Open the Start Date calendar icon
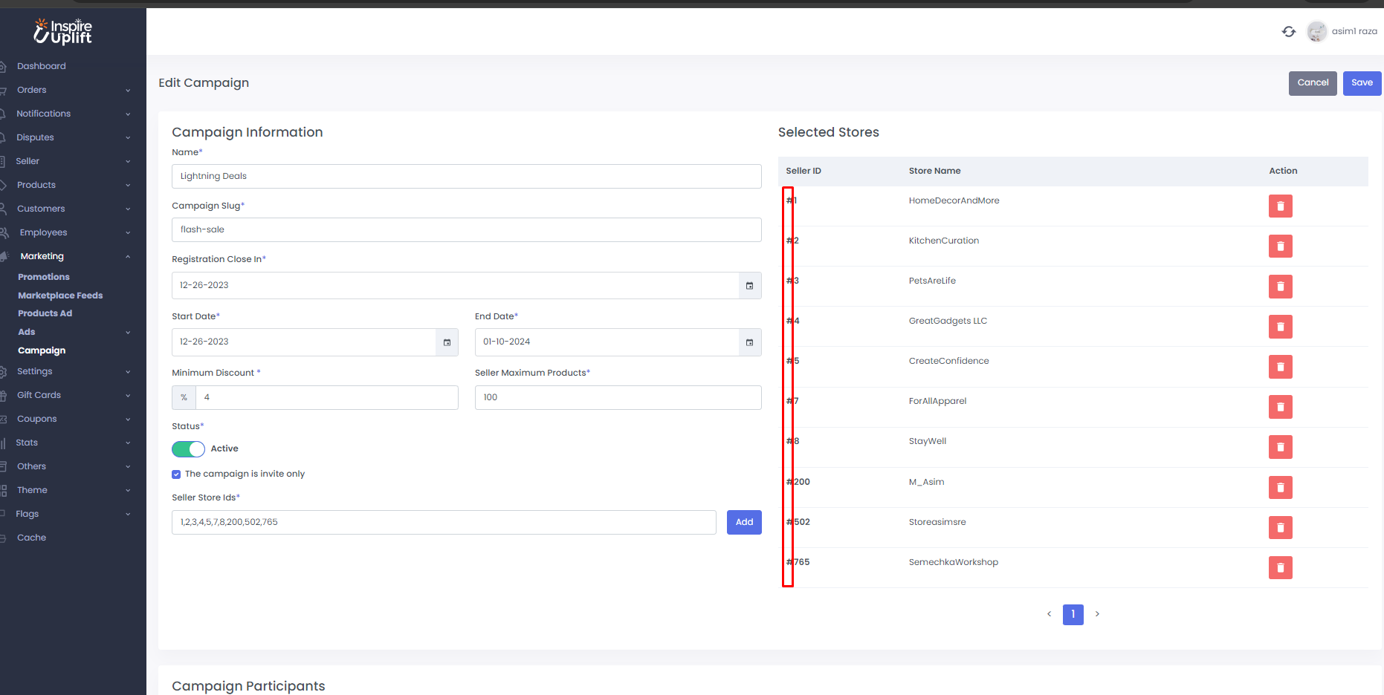Screen dimensions: 1384x695 tap(447, 342)
